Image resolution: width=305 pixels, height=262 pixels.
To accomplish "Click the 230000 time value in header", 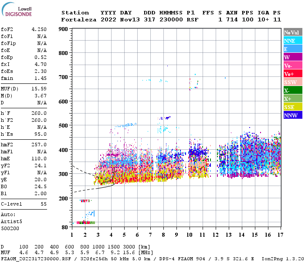I will click(171, 20).
